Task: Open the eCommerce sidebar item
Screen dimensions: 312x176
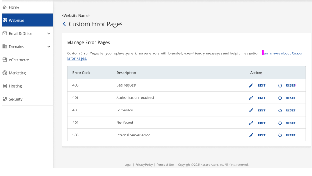Action: click(27, 60)
